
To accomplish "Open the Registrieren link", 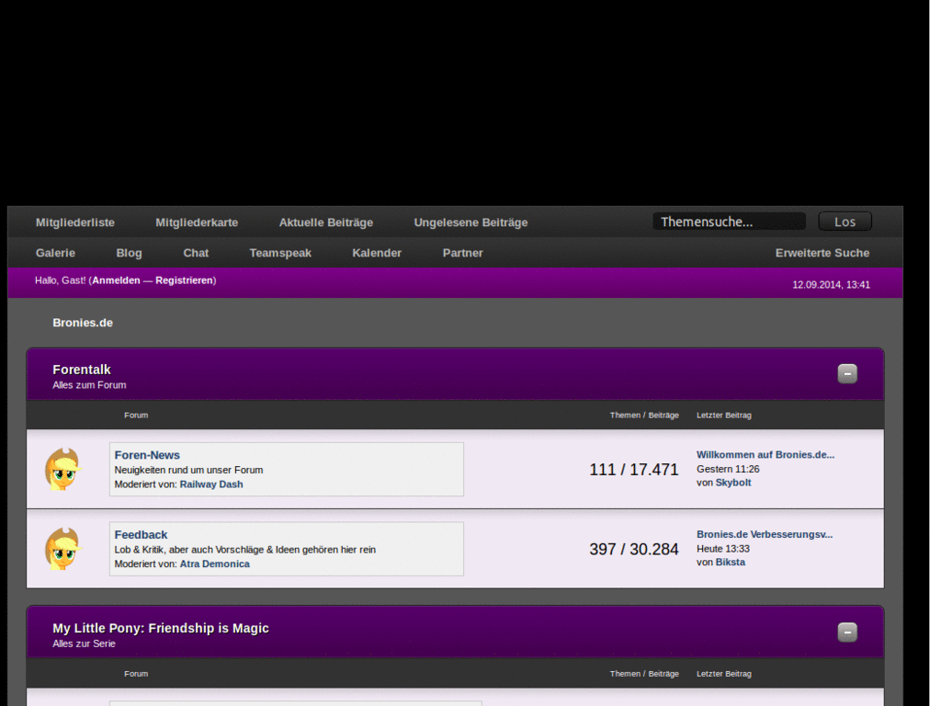I will [x=185, y=280].
